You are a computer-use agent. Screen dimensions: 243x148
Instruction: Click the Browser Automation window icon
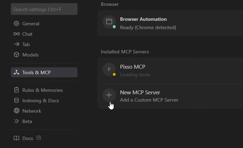109,21
